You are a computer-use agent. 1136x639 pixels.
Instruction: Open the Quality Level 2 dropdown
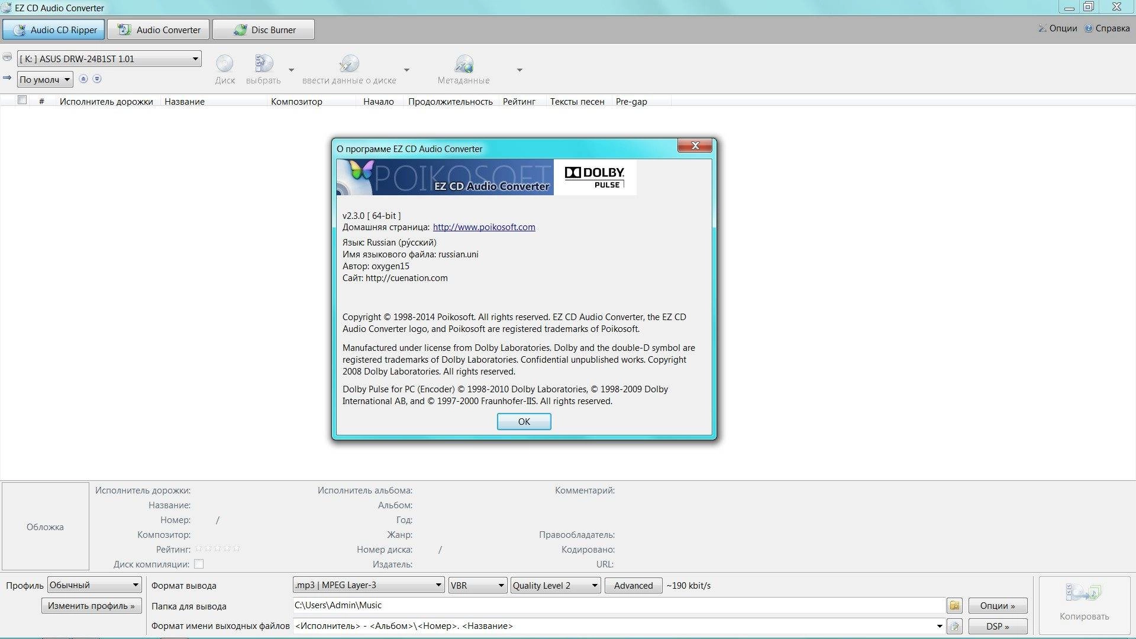pyautogui.click(x=556, y=585)
